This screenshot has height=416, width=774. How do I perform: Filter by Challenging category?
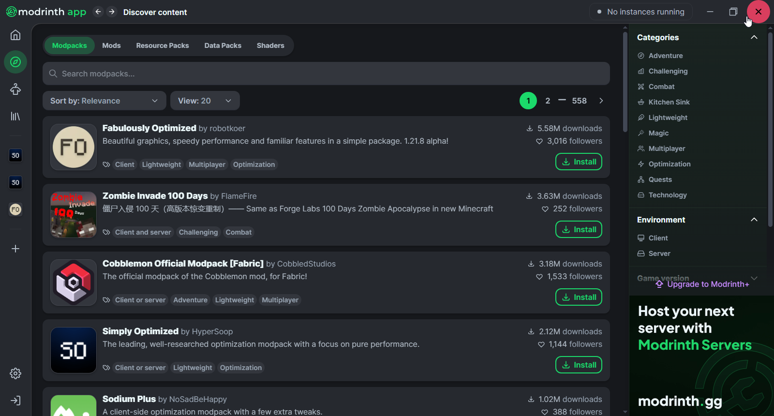coord(663,71)
